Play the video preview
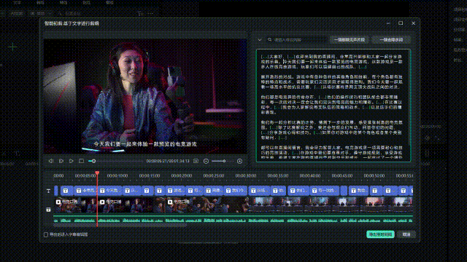 pos(72,161)
